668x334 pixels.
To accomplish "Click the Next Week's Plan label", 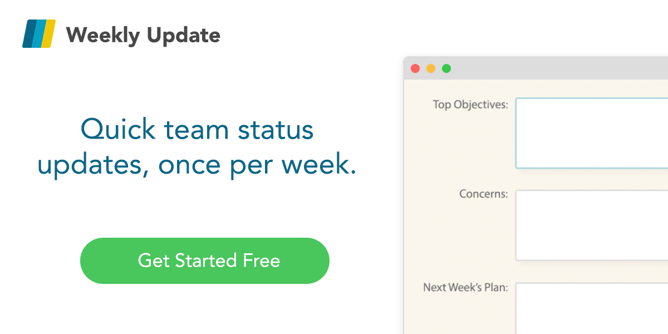I will pyautogui.click(x=465, y=287).
